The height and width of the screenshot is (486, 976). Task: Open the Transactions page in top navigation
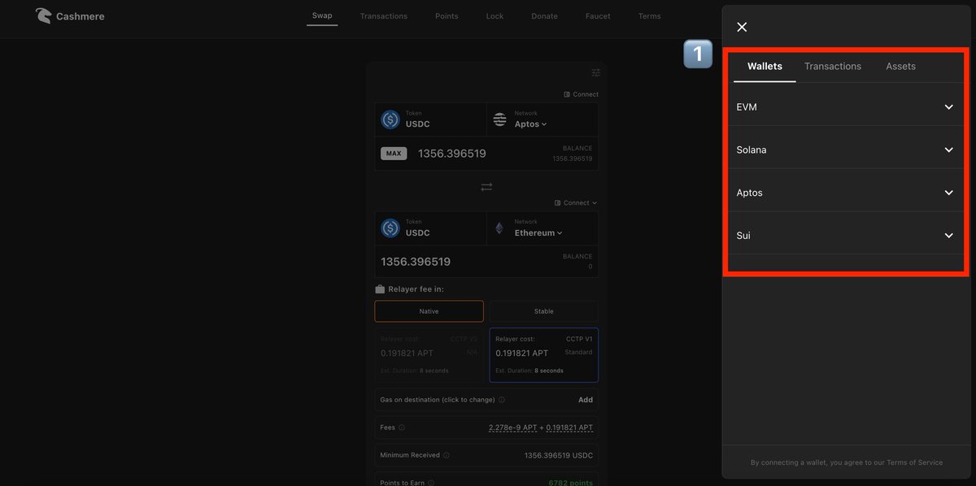[384, 16]
